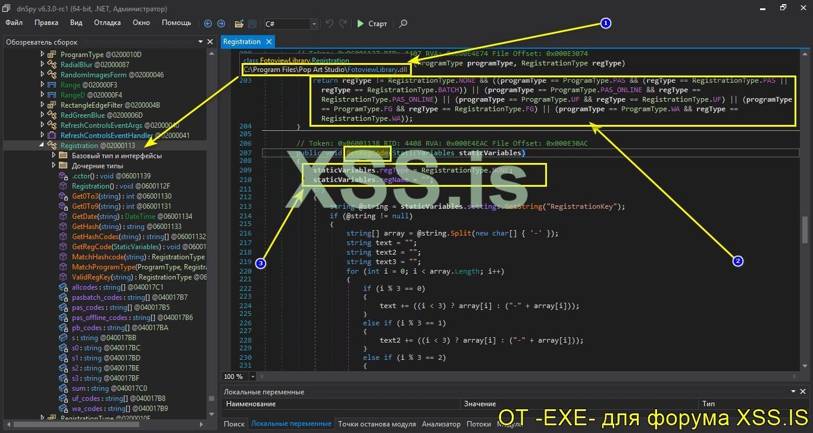
Task: Expand the Базовый тип и интерфейсы folder
Action: click(54, 156)
